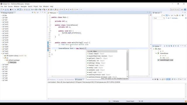The width and height of the screenshot is (187, 105).
Task: Toggle Categorized view in Task List toolbar
Action: click(167, 15)
